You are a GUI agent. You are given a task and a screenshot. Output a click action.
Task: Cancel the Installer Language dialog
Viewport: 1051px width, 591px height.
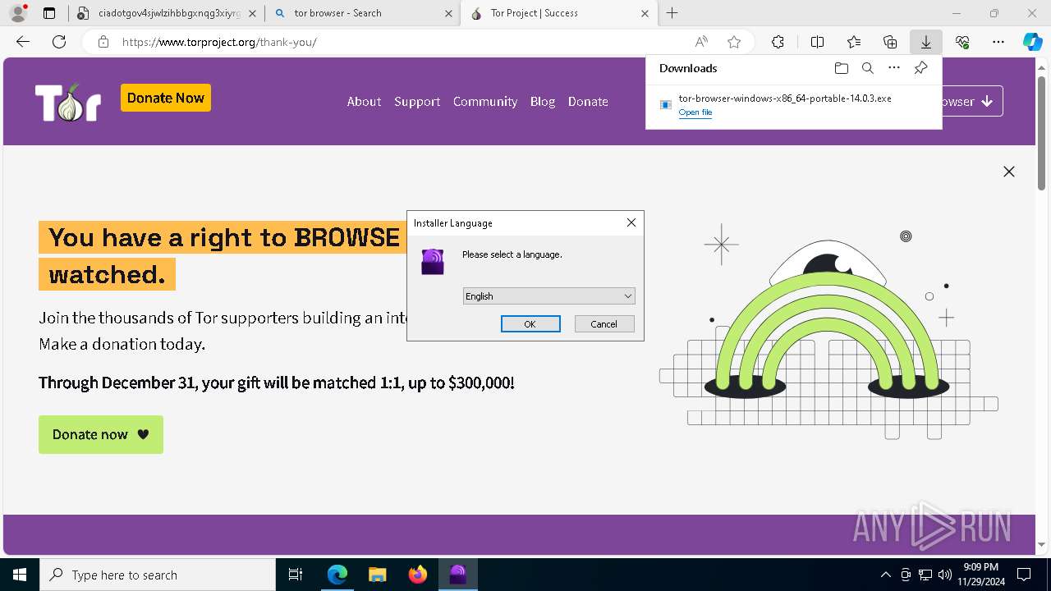604,324
